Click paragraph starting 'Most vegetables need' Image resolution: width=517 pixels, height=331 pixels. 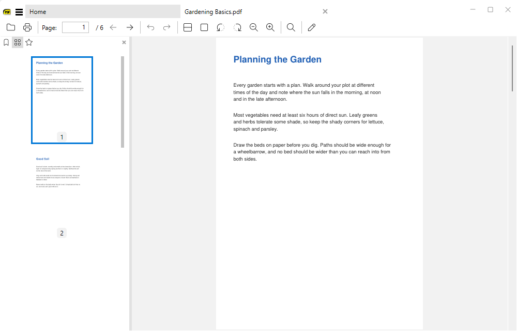309,122
